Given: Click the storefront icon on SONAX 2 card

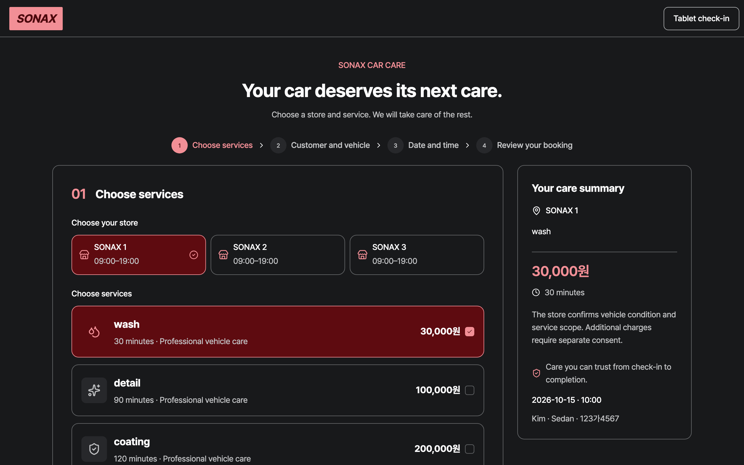Looking at the screenshot, I should (x=223, y=255).
